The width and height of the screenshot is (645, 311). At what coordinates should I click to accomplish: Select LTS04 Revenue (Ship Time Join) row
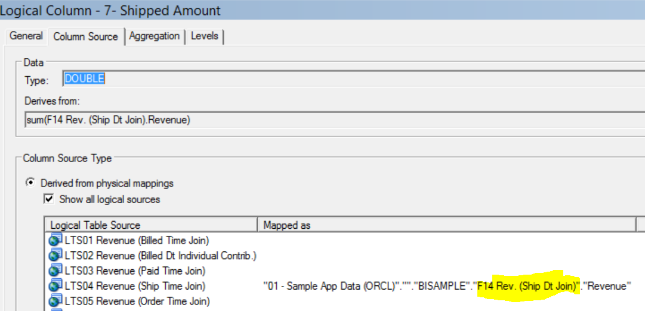coord(135,286)
